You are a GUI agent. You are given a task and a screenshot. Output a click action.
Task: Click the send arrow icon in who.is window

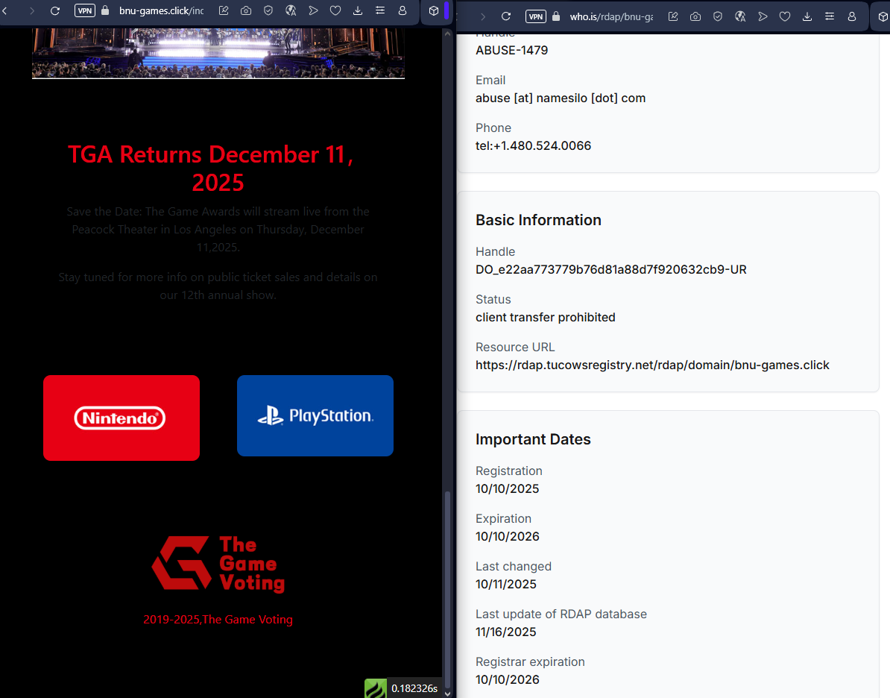(763, 16)
